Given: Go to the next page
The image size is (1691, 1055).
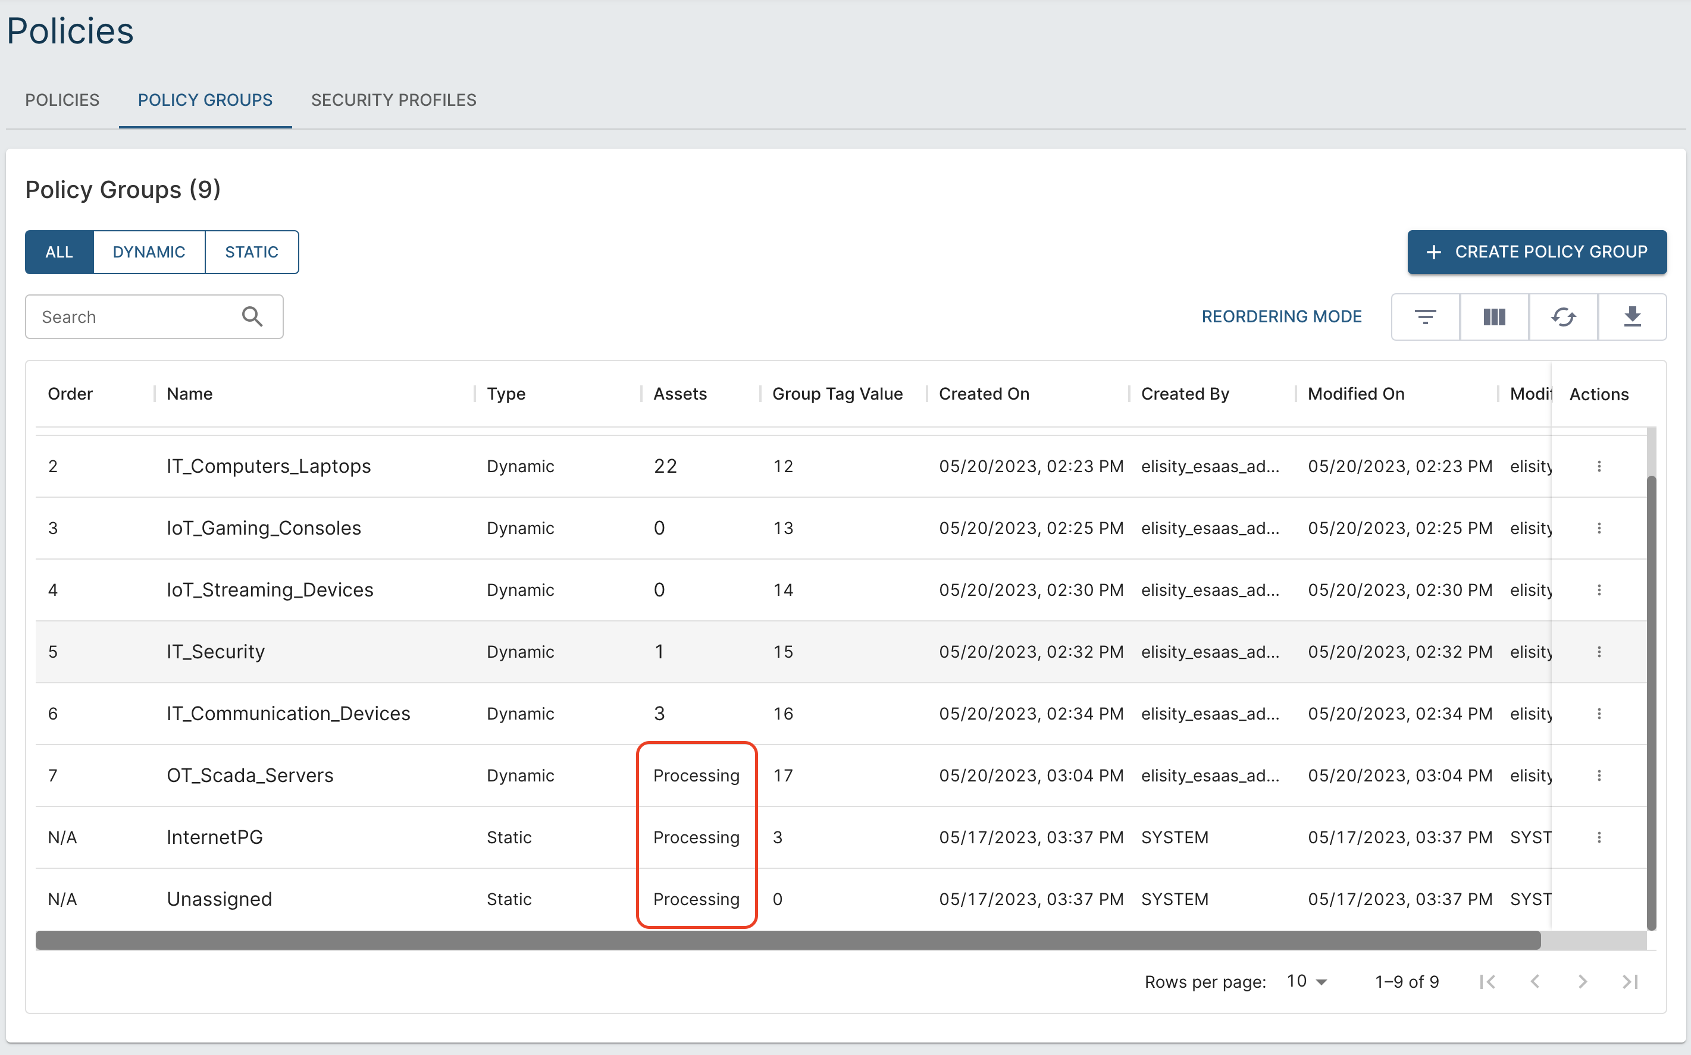Looking at the screenshot, I should tap(1582, 982).
